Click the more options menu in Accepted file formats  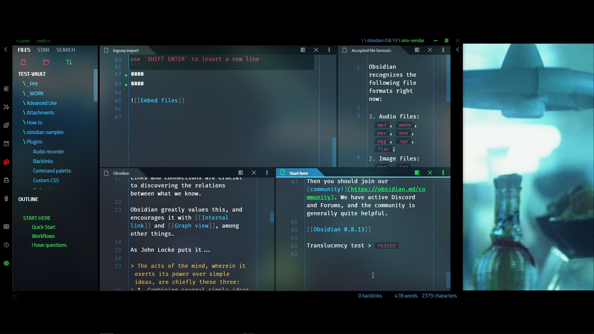pos(443,50)
